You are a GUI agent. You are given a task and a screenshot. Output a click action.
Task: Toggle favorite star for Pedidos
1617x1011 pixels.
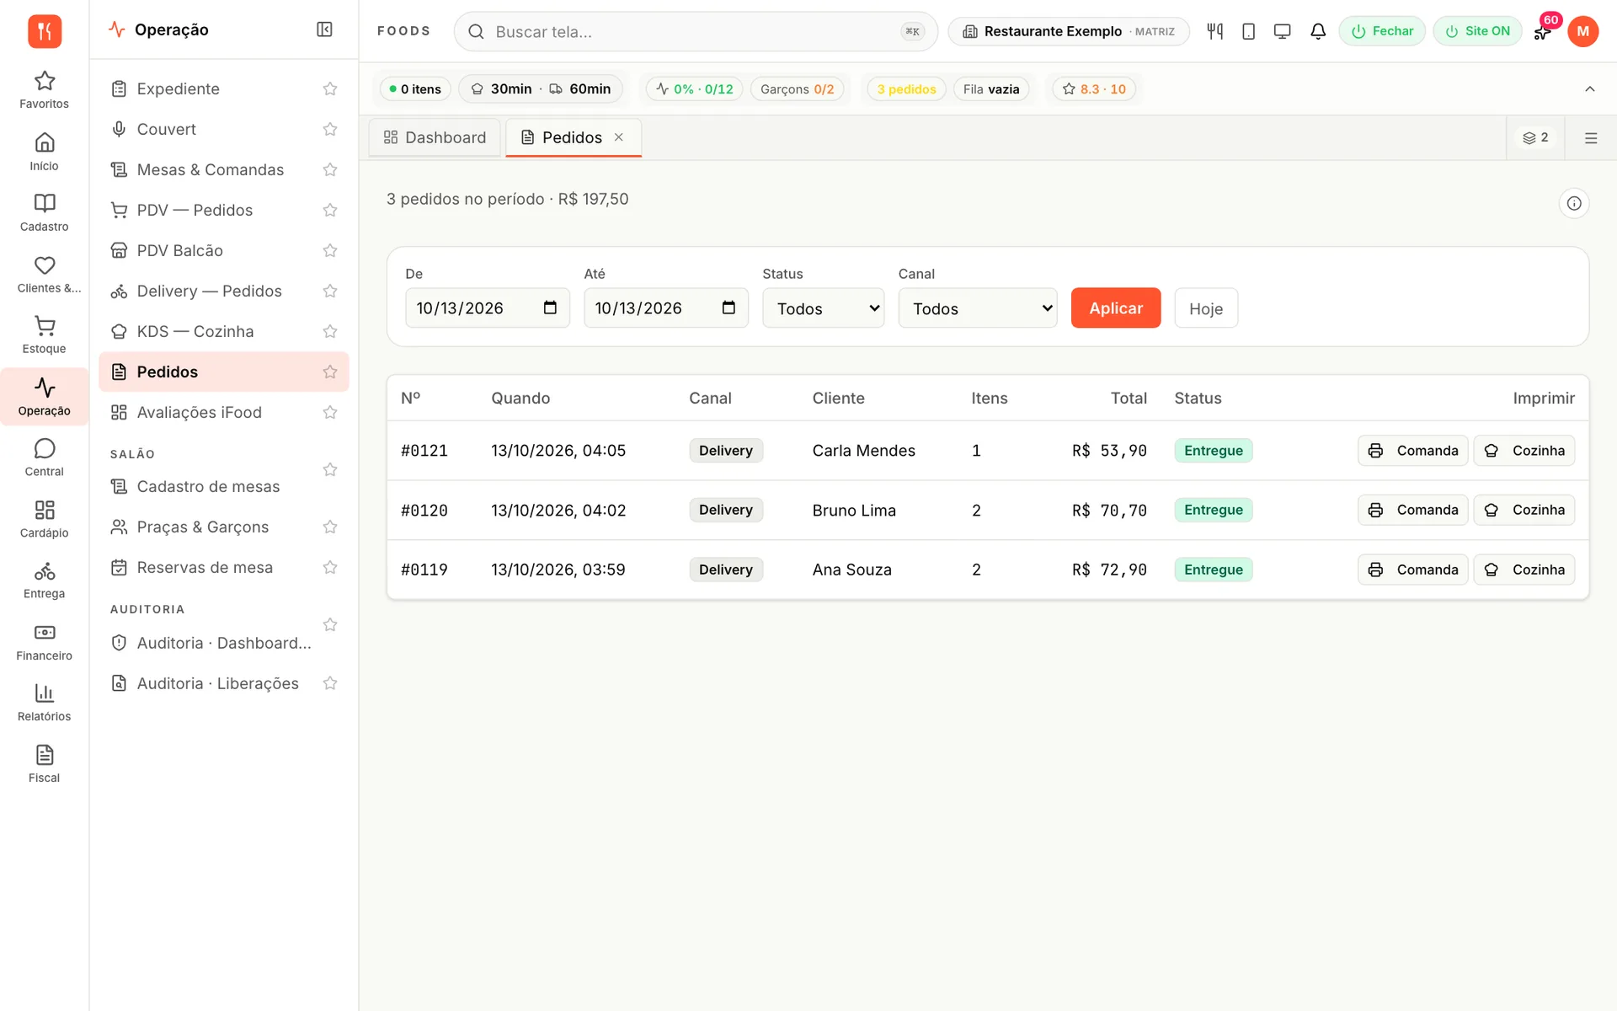[330, 372]
